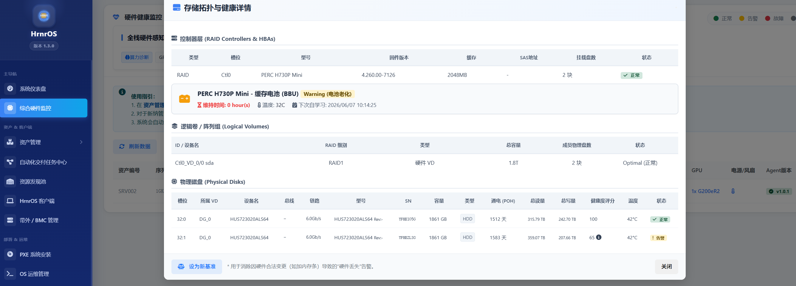Click the BBU battery warning icon

click(x=185, y=99)
